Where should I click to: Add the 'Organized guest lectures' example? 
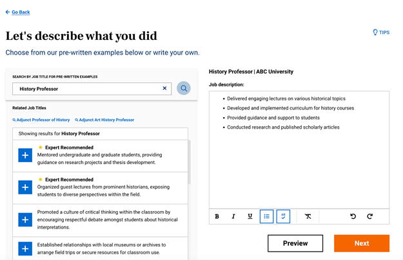[x=25, y=187]
